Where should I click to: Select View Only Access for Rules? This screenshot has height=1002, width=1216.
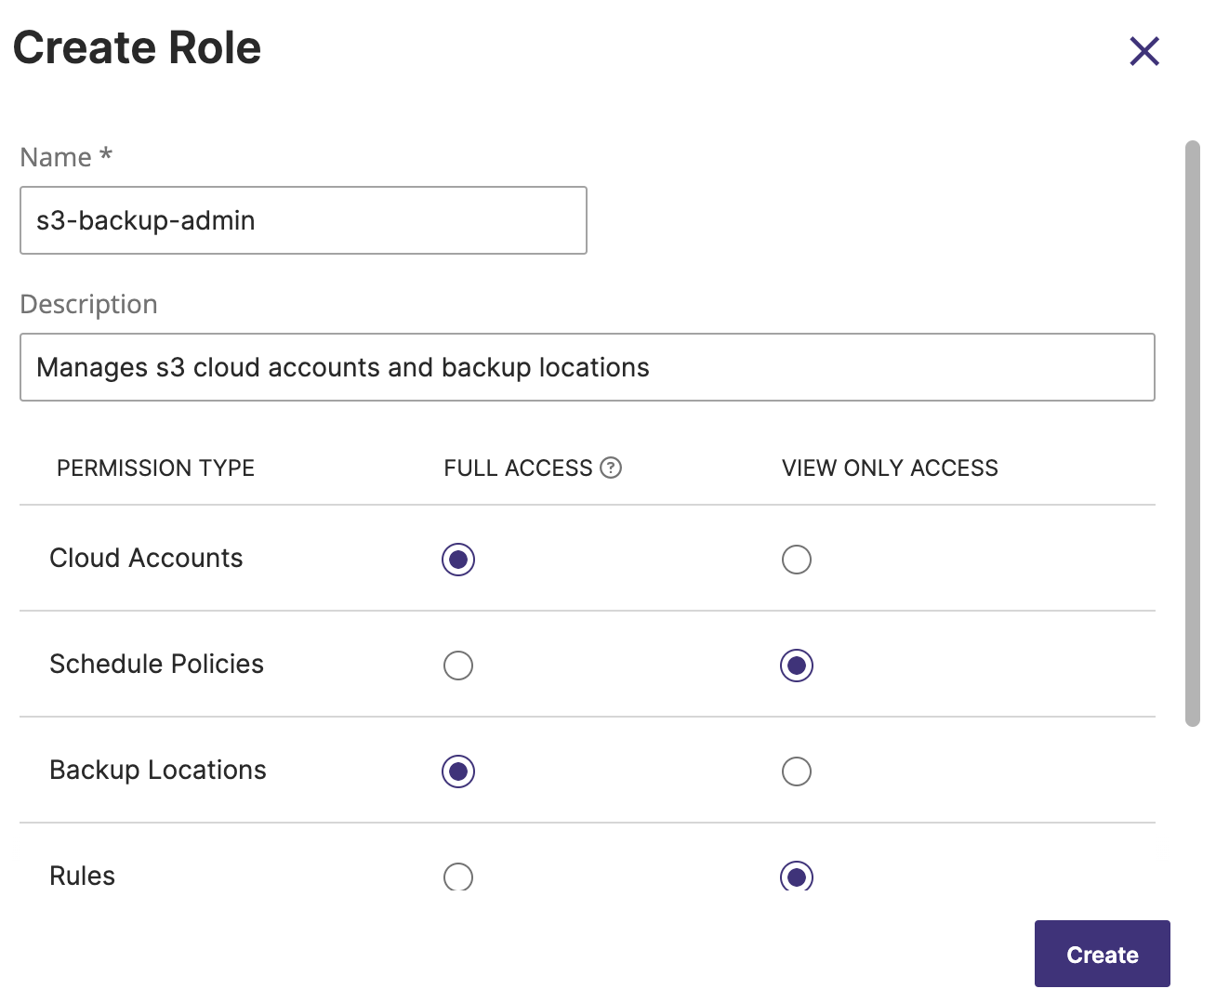[797, 877]
